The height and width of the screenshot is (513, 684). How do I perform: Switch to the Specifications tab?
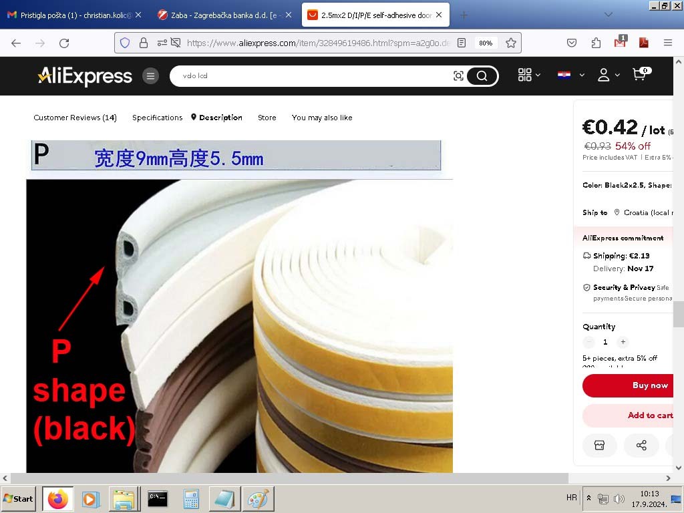pos(157,118)
